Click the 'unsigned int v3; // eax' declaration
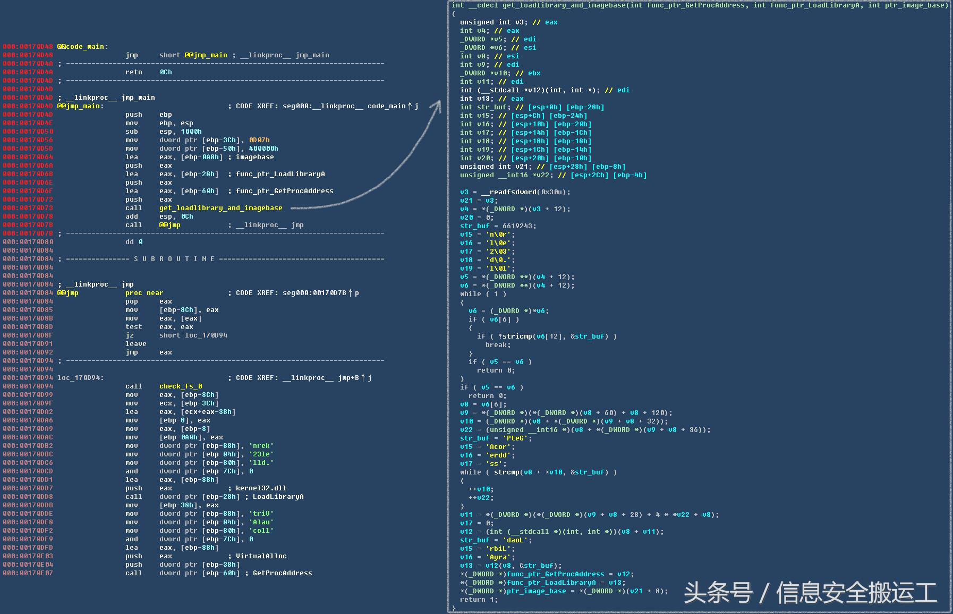The height and width of the screenshot is (614, 953). tap(509, 22)
